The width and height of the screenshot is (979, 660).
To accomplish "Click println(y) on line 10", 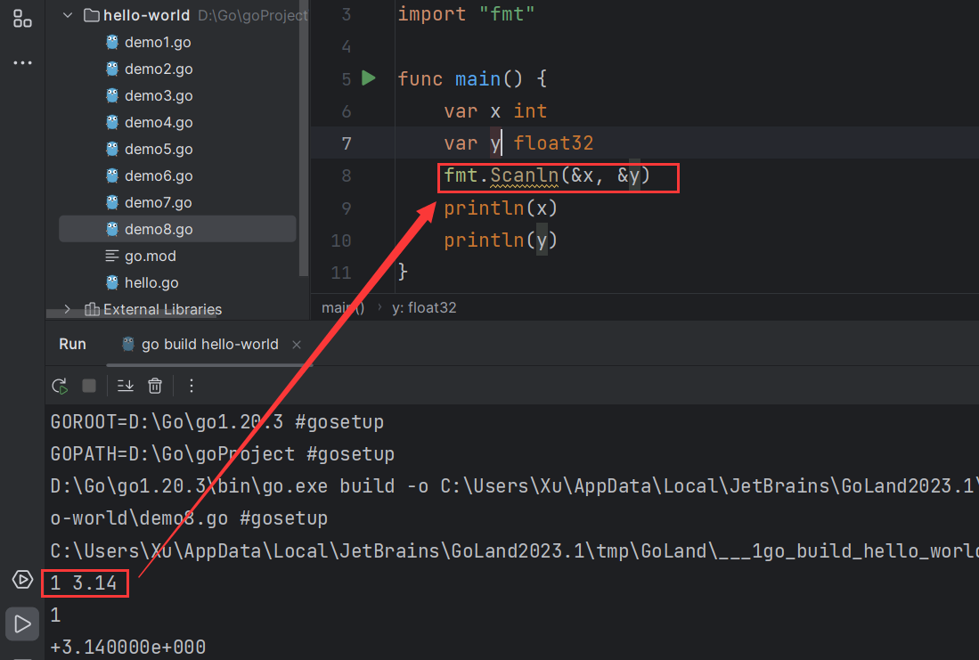I will [501, 240].
